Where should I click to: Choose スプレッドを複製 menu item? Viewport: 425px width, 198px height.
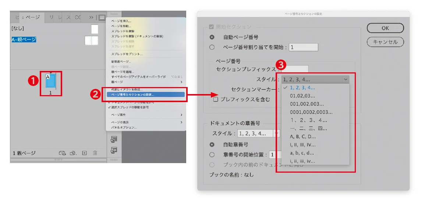(123, 31)
